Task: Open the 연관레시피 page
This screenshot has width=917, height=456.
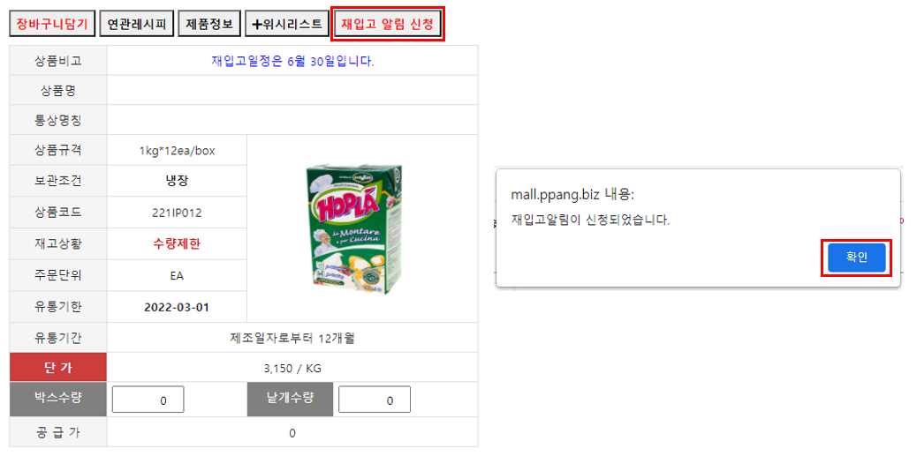Action: point(137,24)
